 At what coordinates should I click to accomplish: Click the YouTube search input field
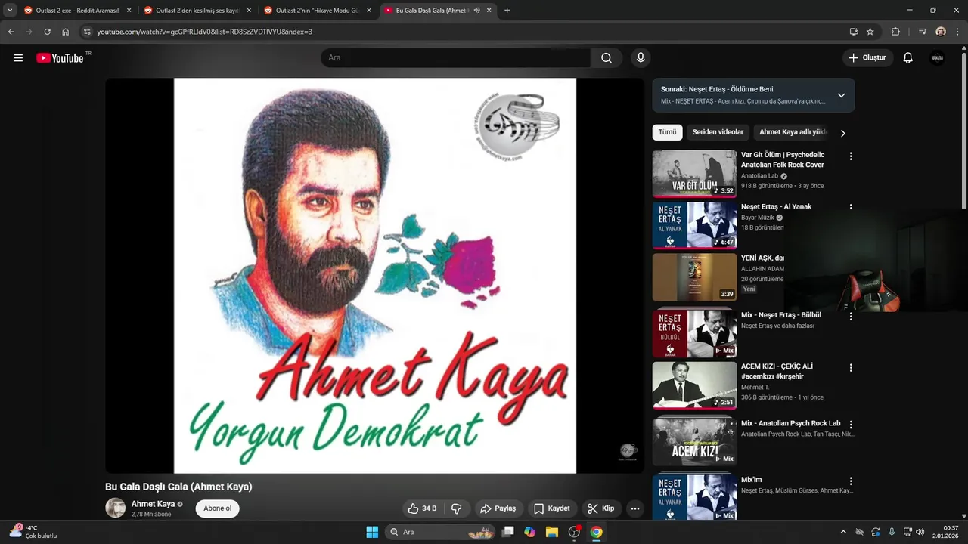coord(455,58)
